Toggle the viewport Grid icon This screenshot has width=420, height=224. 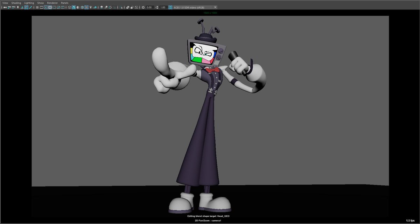pos(37,7)
